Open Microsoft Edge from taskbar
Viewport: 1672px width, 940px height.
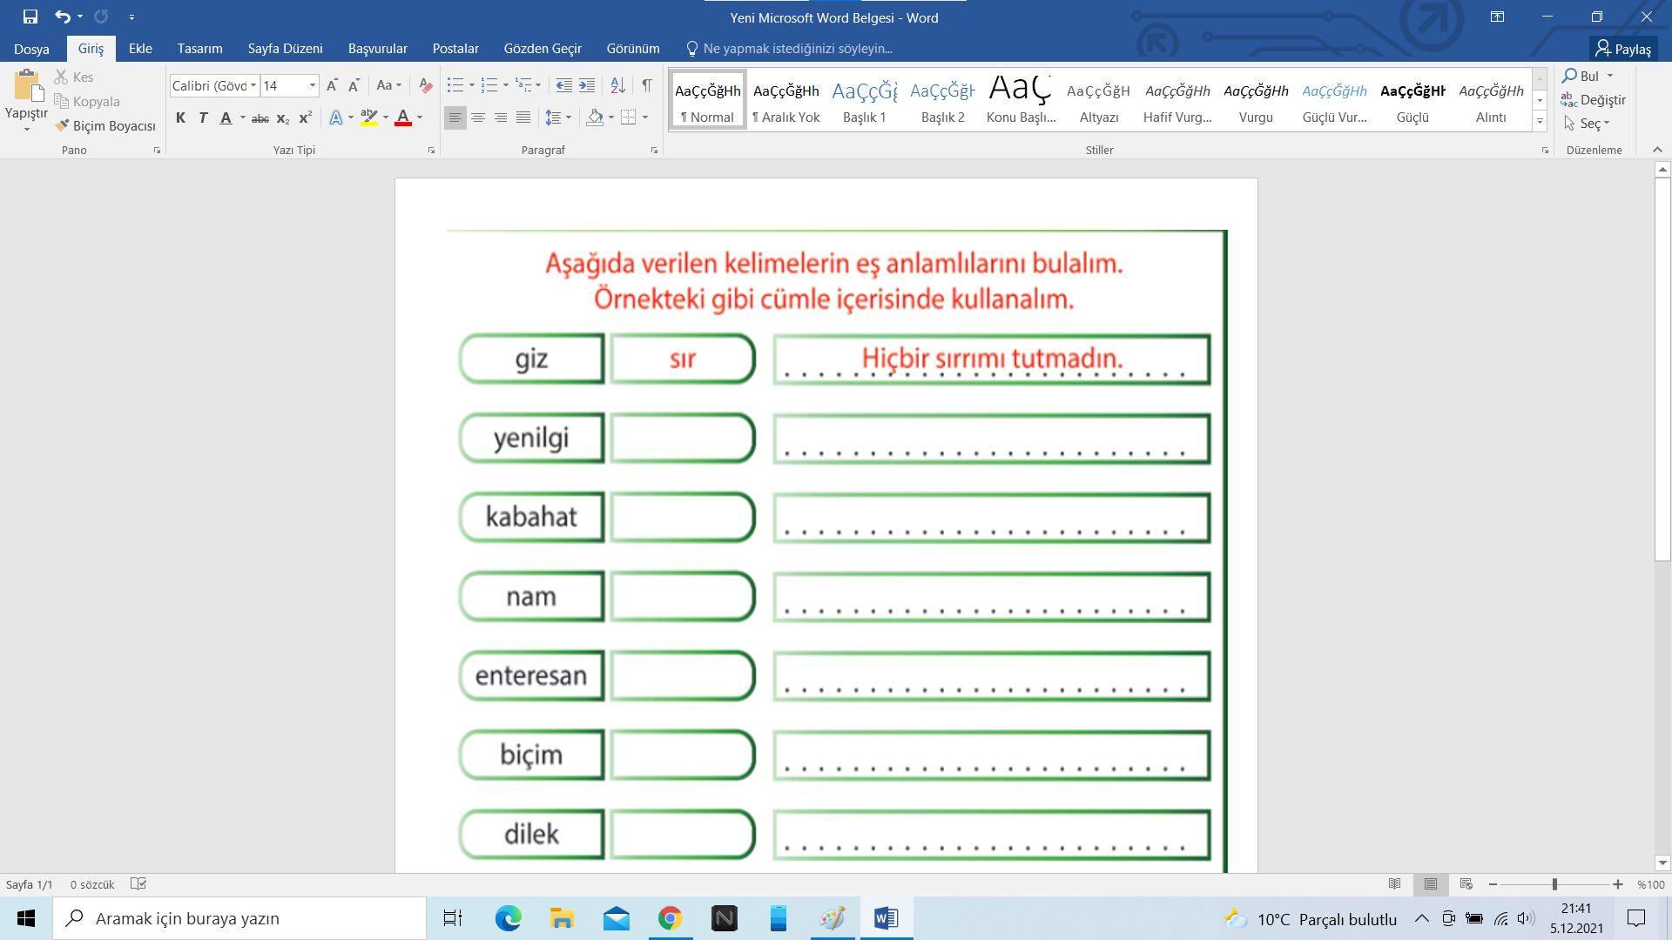[508, 918]
